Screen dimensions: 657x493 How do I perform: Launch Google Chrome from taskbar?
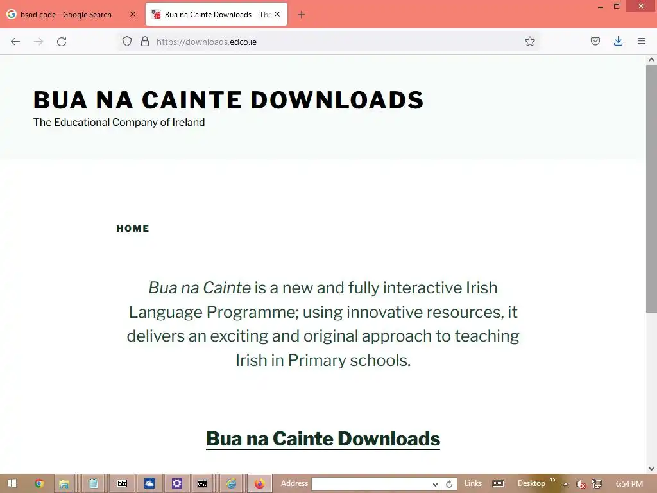[39, 483]
